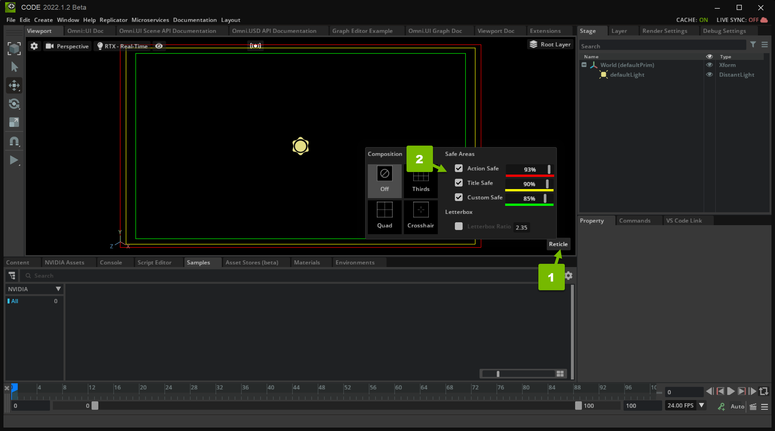This screenshot has width=775, height=431.
Task: Activate the Rotate tool
Action: [14, 104]
